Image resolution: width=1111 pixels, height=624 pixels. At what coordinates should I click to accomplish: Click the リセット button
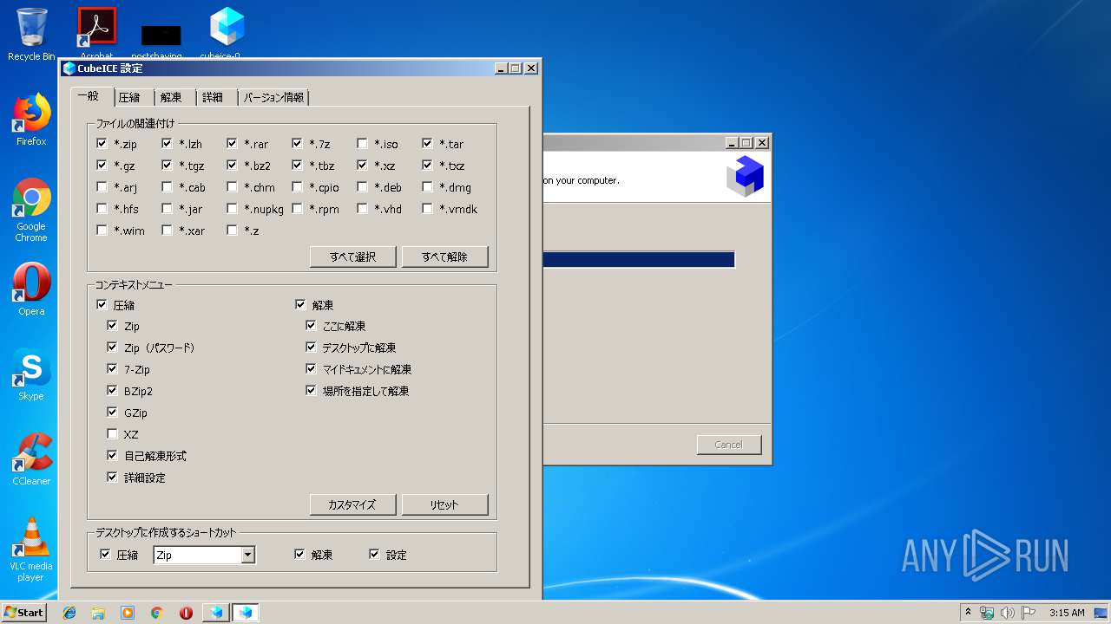[x=445, y=504]
